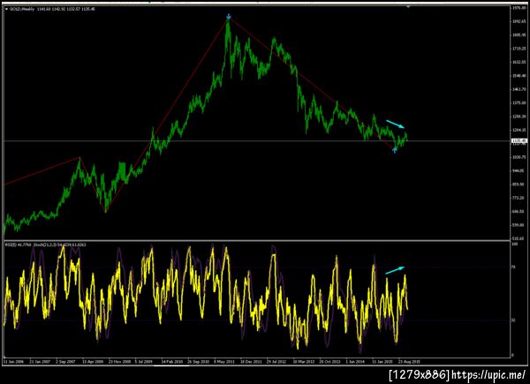Click the 11 Jun 2006 date label
Image resolution: width=530 pixels, height=384 pixels.
[13, 362]
